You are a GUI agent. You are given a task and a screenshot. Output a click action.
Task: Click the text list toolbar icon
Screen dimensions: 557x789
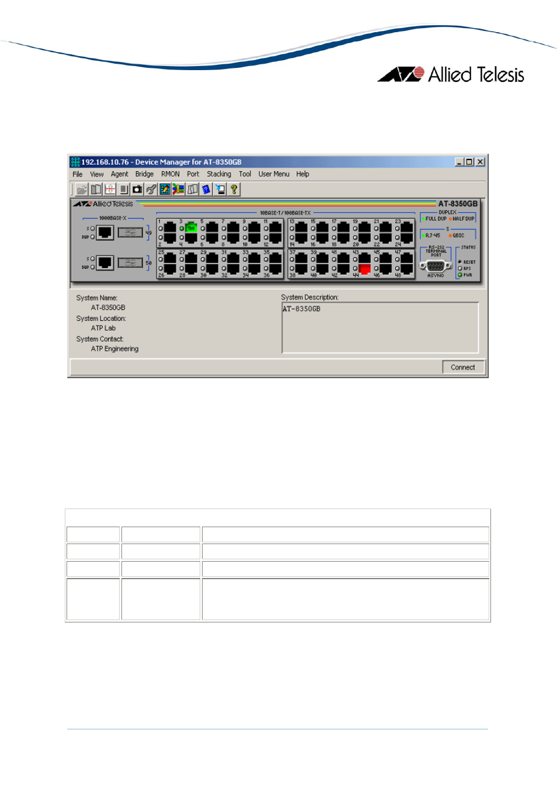(124, 189)
